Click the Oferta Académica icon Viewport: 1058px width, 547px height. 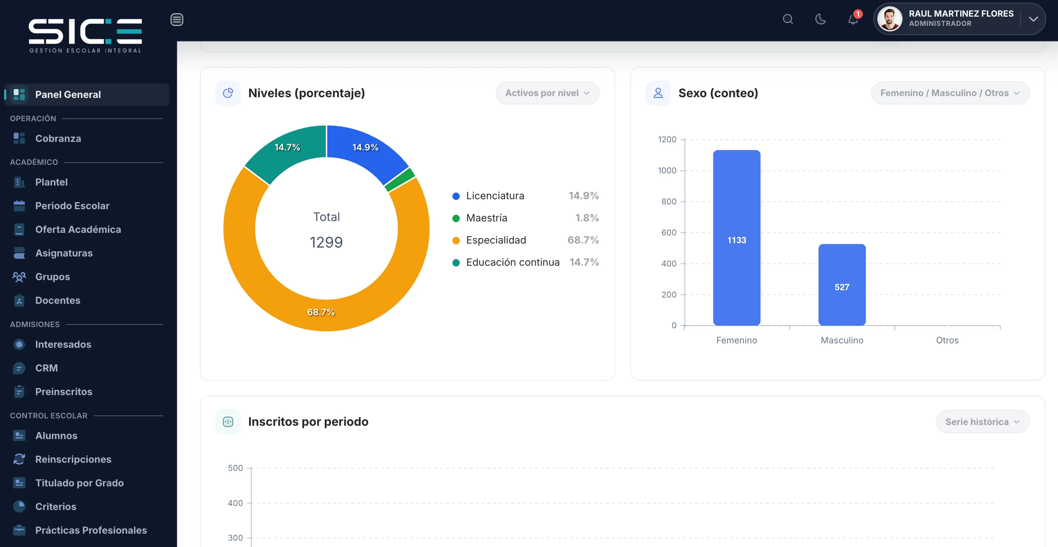pyautogui.click(x=19, y=229)
